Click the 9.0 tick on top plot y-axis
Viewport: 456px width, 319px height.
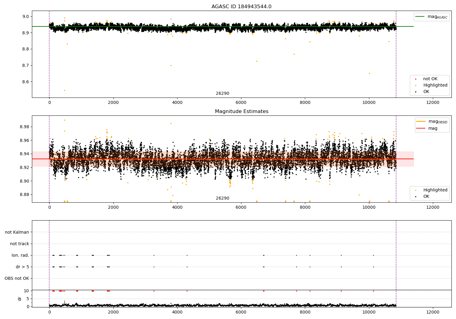coord(26,16)
